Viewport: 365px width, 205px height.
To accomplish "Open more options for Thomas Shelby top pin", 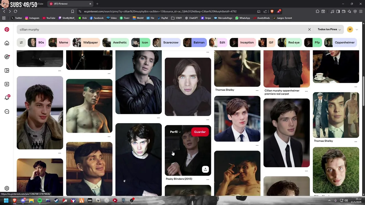I will point(257,91).
